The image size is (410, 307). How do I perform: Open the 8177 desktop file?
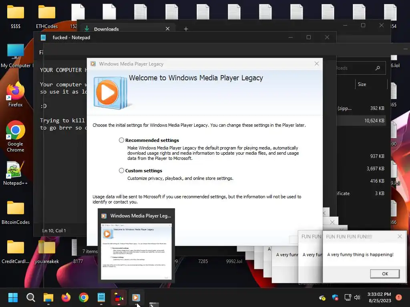(x=78, y=252)
